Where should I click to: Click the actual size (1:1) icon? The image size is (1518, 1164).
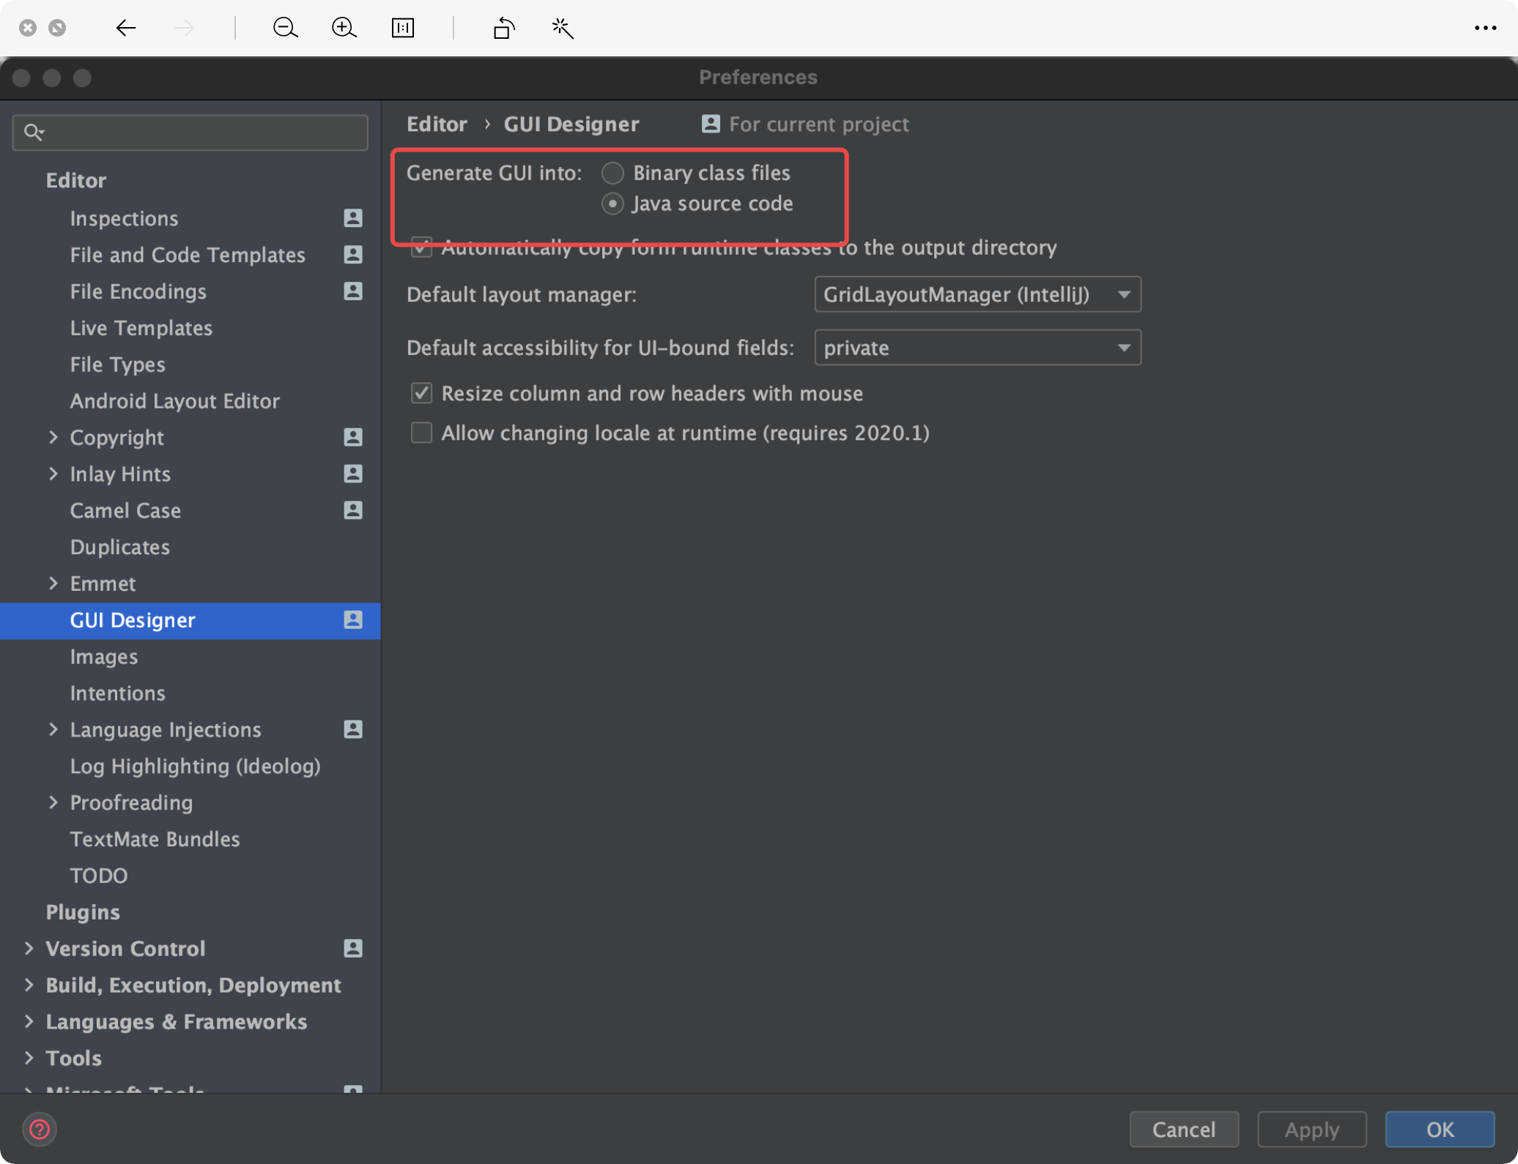click(x=402, y=28)
